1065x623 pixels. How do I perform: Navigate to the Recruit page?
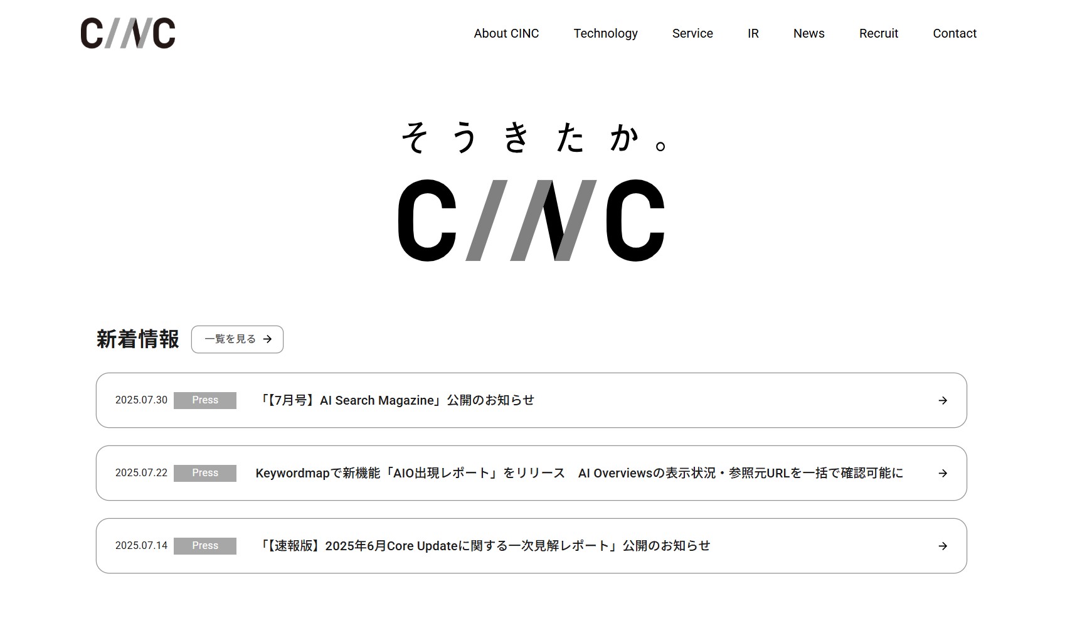click(878, 33)
